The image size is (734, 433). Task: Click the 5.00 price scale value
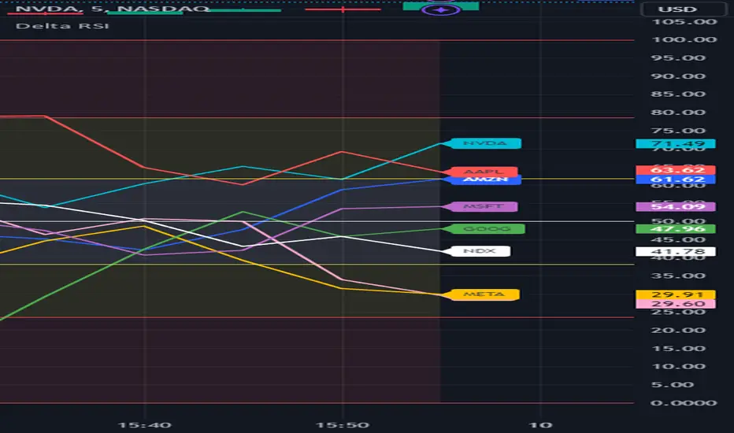point(673,384)
